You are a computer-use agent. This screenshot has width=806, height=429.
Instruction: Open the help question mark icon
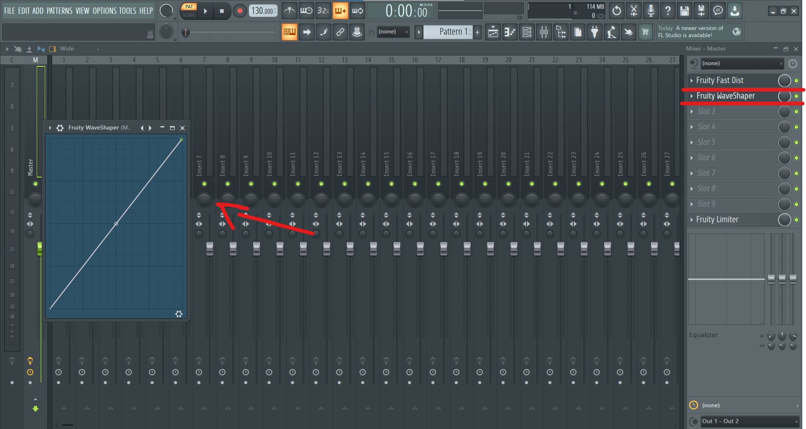tap(668, 11)
